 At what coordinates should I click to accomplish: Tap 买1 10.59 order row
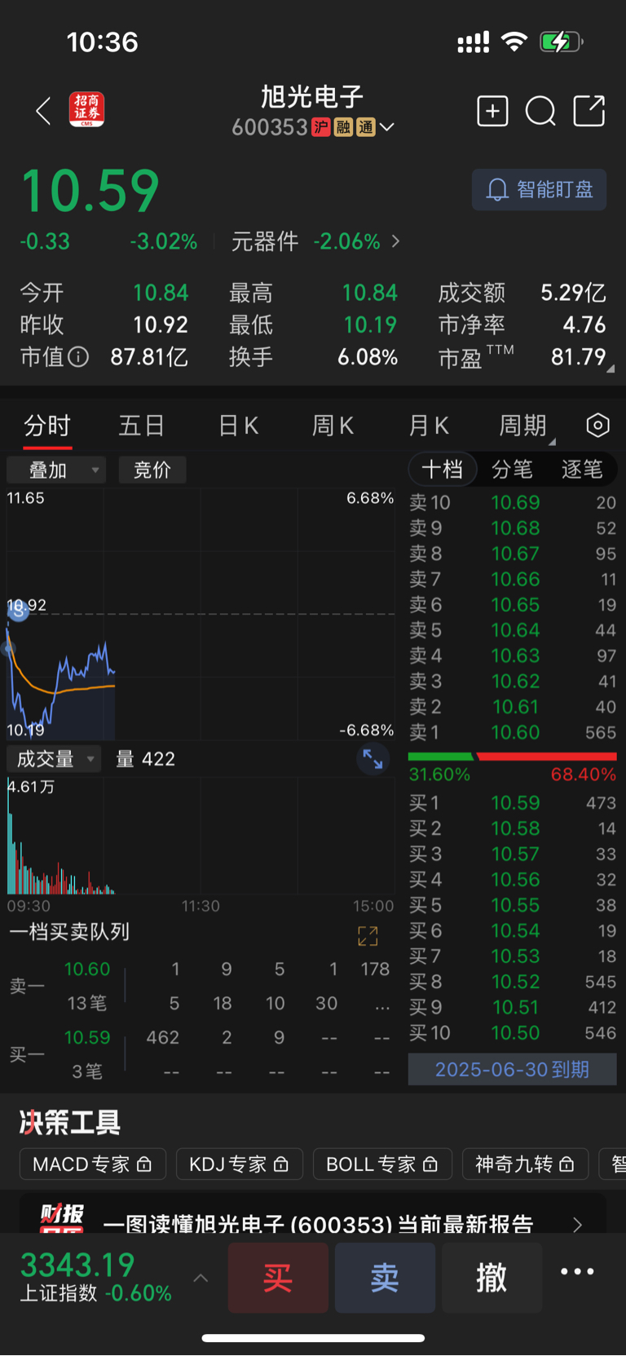pyautogui.click(x=512, y=802)
